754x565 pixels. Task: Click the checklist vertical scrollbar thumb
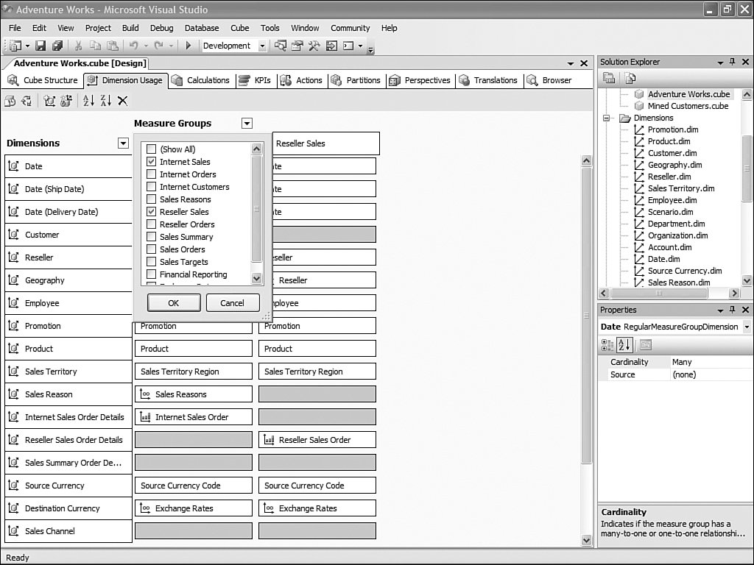coord(256,208)
